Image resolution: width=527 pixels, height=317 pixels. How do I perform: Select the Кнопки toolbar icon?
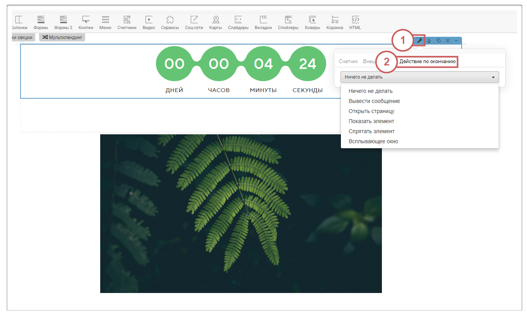86,22
